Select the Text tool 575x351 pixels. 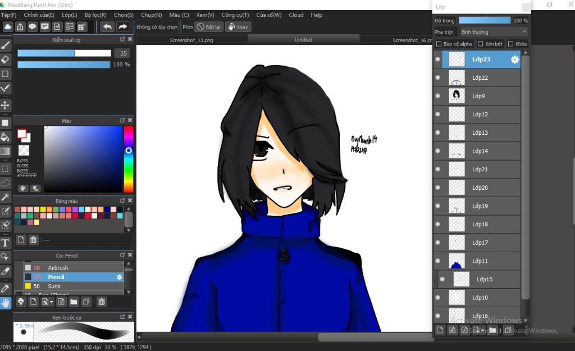coord(5,243)
